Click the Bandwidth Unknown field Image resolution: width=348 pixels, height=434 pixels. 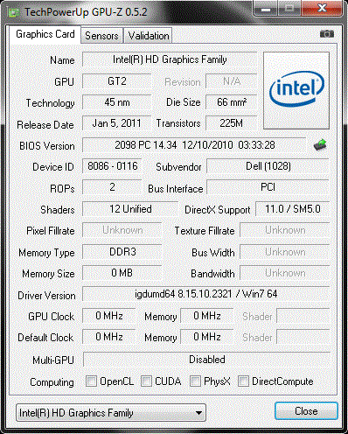pyautogui.click(x=285, y=273)
